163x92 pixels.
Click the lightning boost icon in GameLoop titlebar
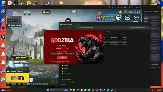click(x=113, y=7)
